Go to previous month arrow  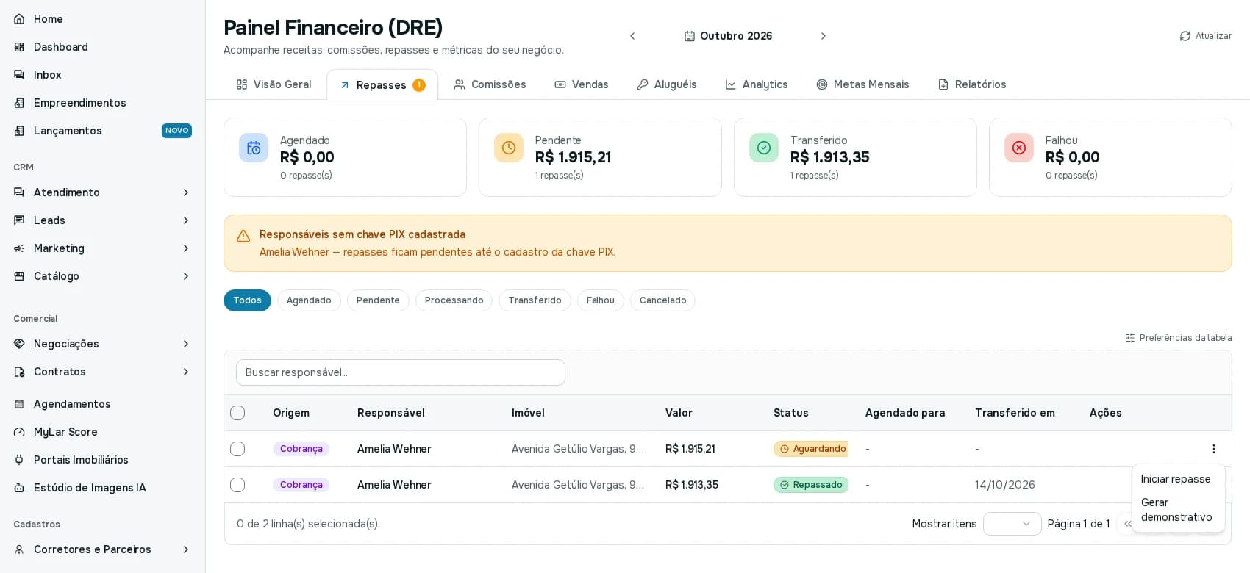(x=632, y=36)
